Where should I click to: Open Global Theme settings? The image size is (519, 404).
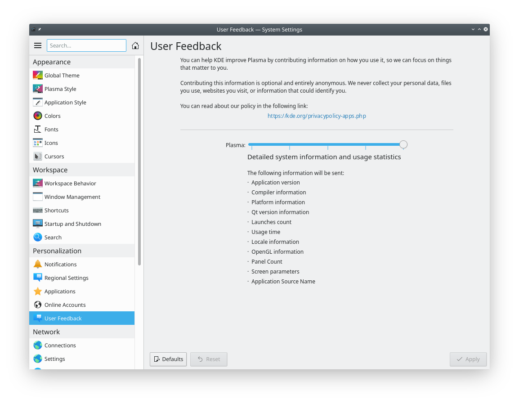click(x=82, y=75)
